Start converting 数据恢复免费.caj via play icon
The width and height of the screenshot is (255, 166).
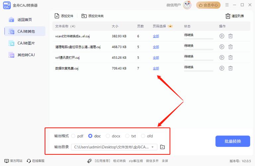pyautogui.click(x=222, y=68)
